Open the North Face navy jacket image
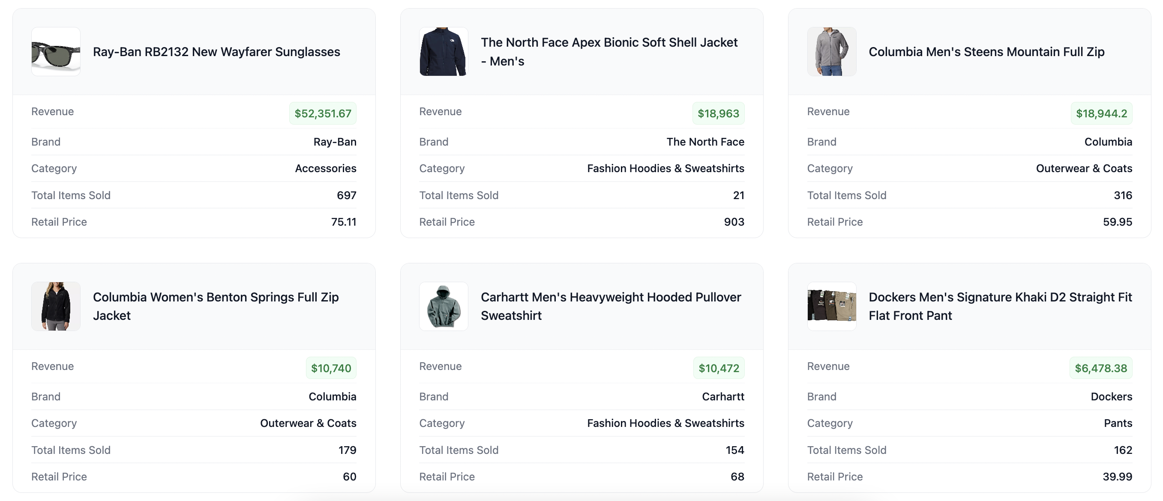 [x=444, y=52]
